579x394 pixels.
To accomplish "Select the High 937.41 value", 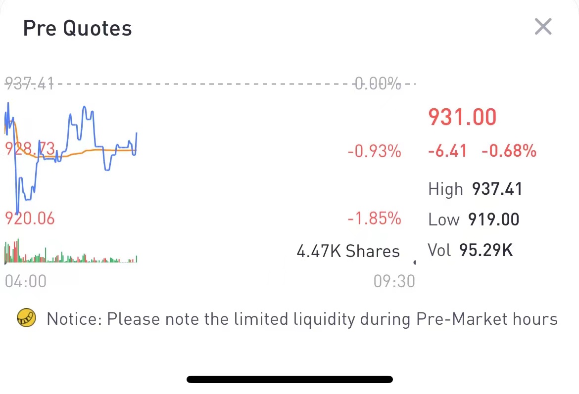I will click(x=497, y=189).
